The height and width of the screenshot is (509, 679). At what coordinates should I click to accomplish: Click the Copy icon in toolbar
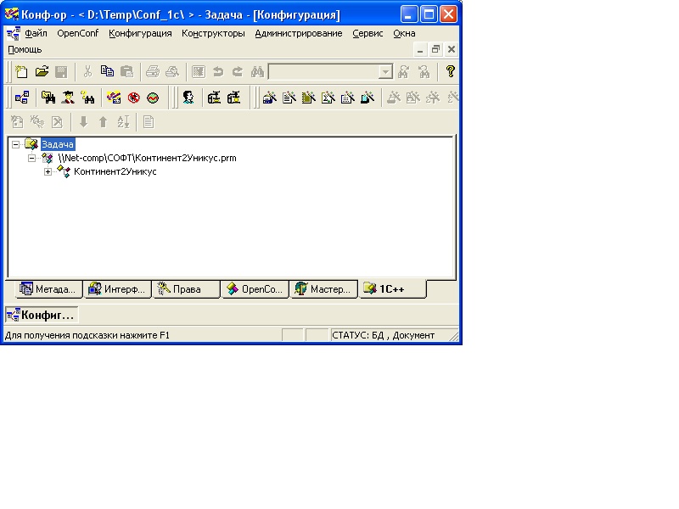[107, 72]
